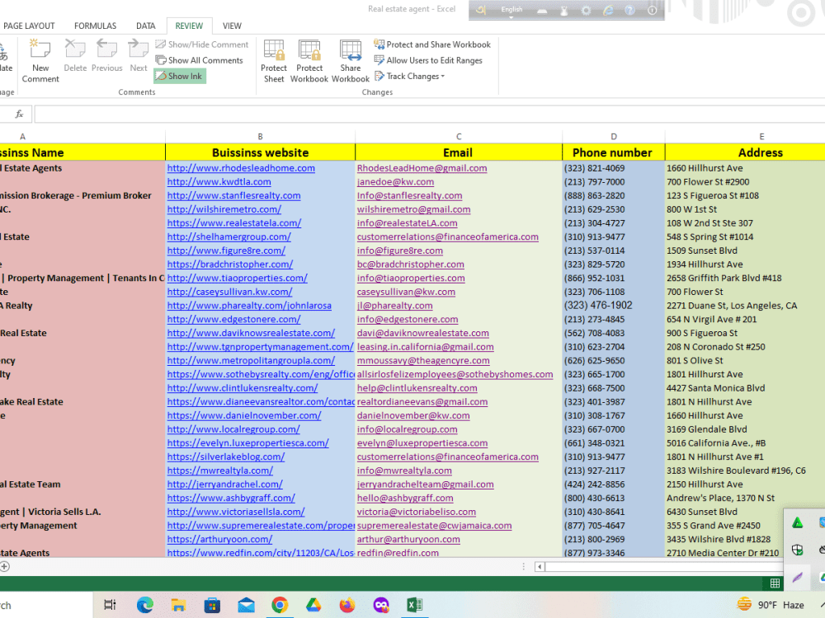
Task: Click the Windows Security shield tray icon
Action: [x=798, y=550]
